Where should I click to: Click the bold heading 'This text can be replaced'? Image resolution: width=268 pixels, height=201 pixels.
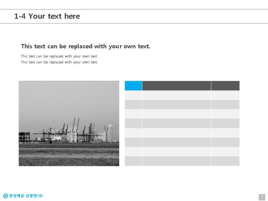[x=86, y=47]
